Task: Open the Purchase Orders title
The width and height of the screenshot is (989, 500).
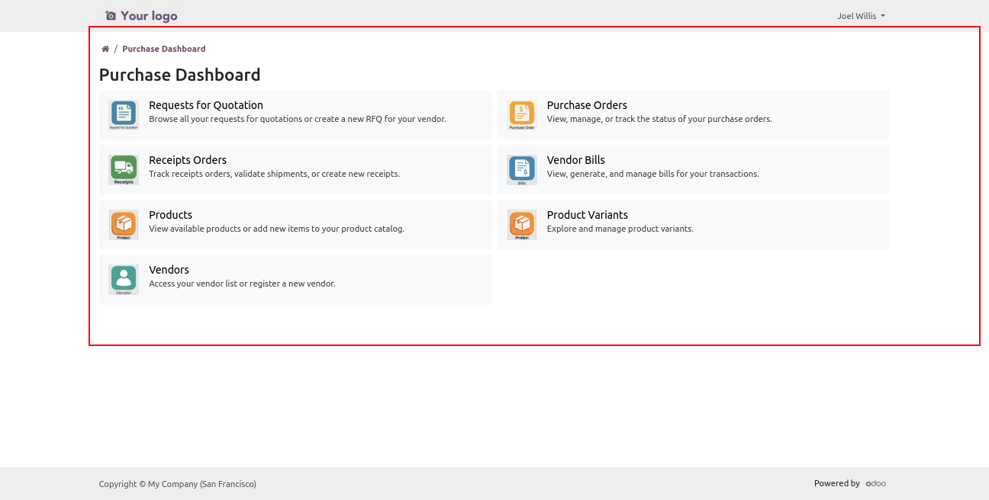Action: click(x=587, y=105)
